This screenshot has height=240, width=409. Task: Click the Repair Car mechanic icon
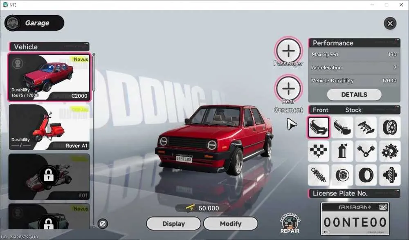click(x=290, y=223)
